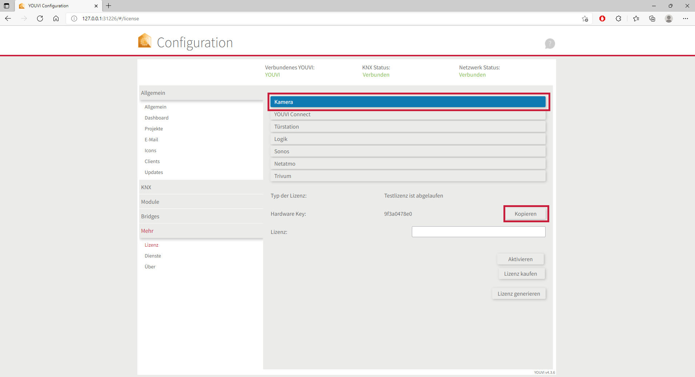The height and width of the screenshot is (377, 695).
Task: Click the Lizenz generieren button
Action: 519,294
